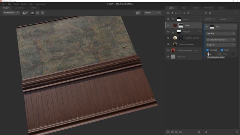Hide the Patterned Wallpaper layer
240x135 pixels.
coord(168,44)
